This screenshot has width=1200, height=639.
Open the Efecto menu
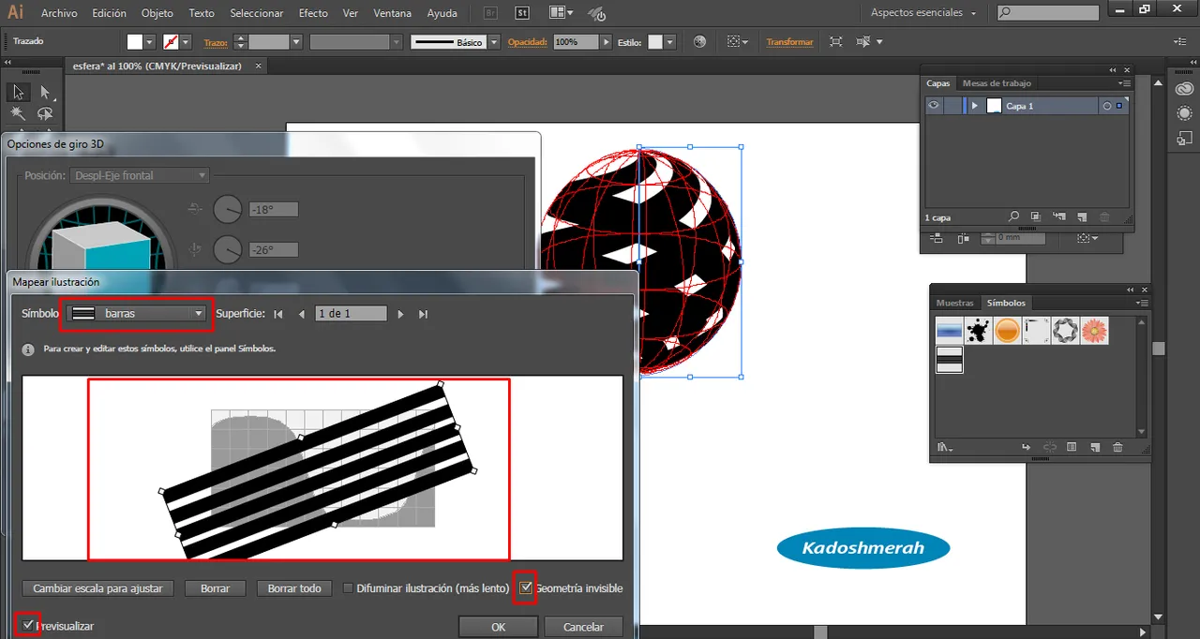(x=313, y=13)
